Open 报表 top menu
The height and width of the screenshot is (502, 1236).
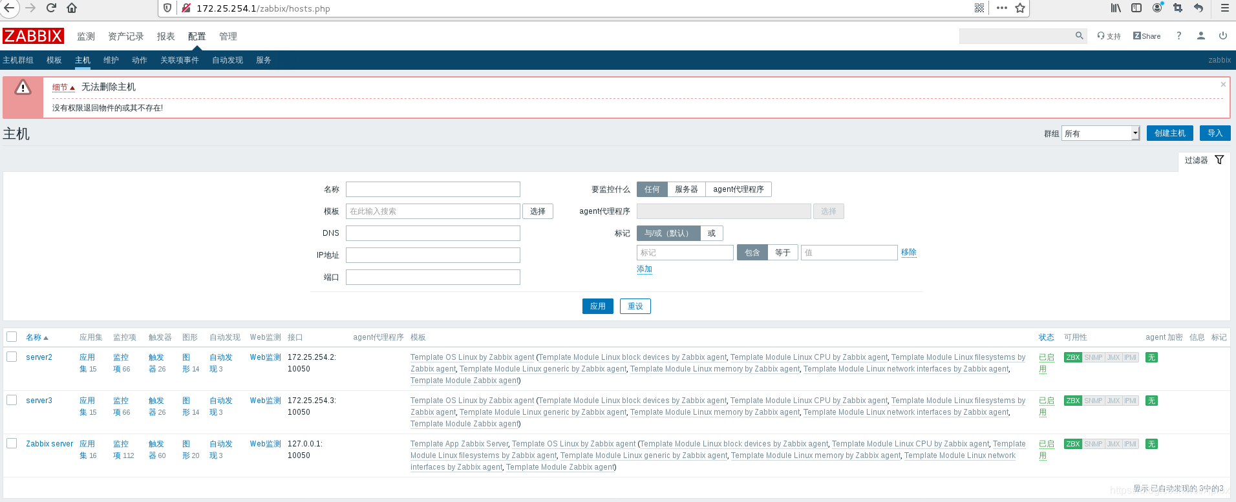click(x=165, y=36)
